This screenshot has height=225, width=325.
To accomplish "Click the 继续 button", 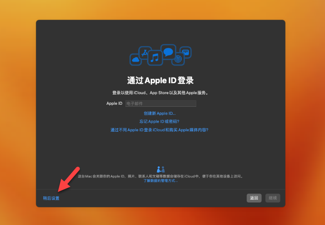I will click(x=273, y=198).
